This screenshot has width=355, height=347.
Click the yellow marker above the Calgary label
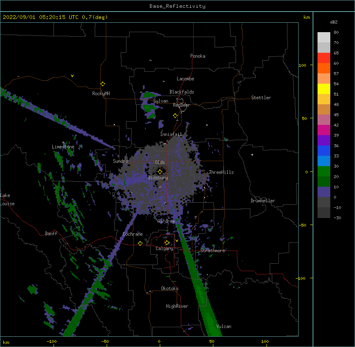coord(167,243)
